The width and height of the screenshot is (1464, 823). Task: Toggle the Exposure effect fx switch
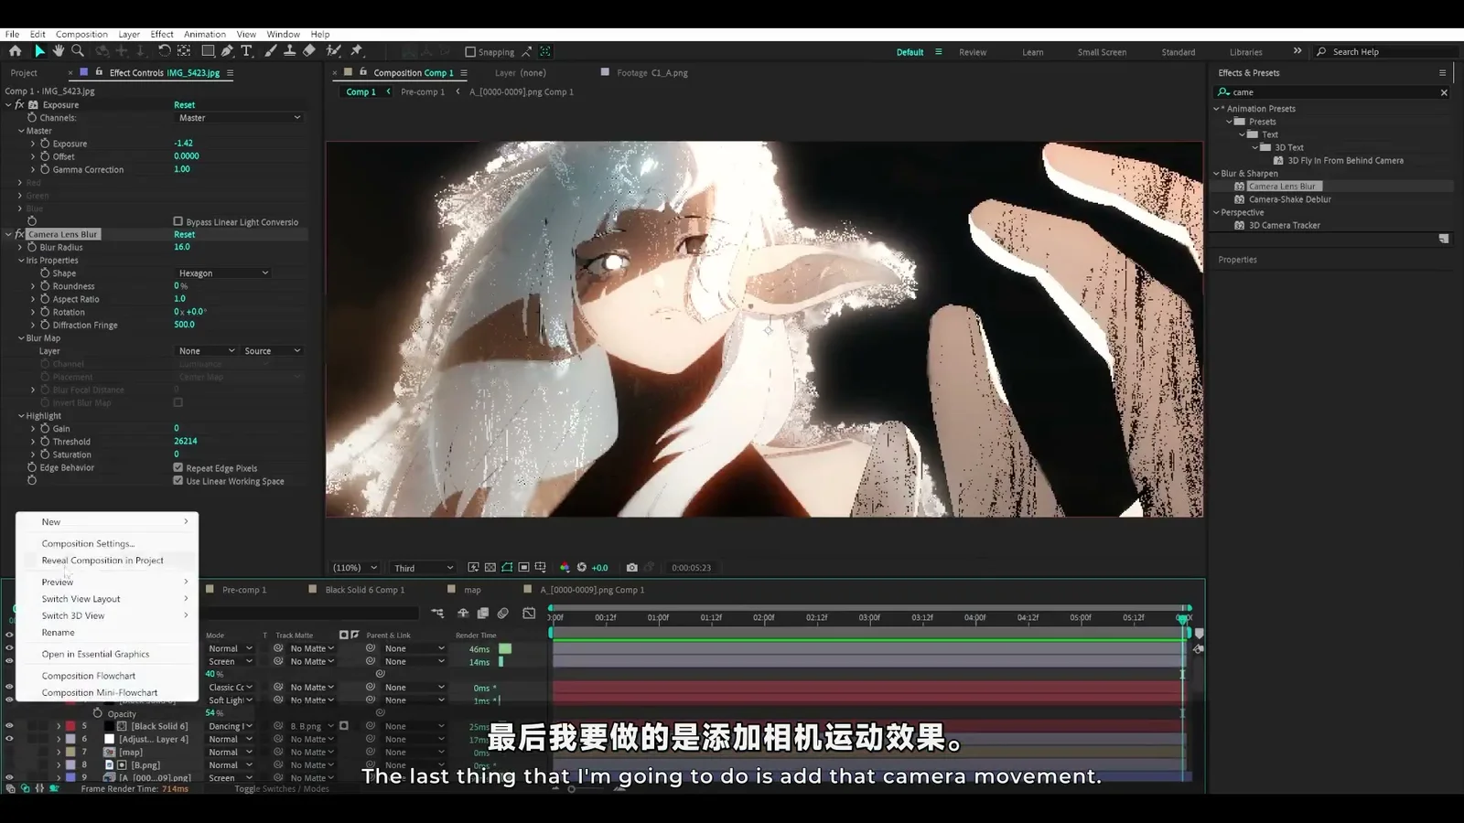pos(19,105)
